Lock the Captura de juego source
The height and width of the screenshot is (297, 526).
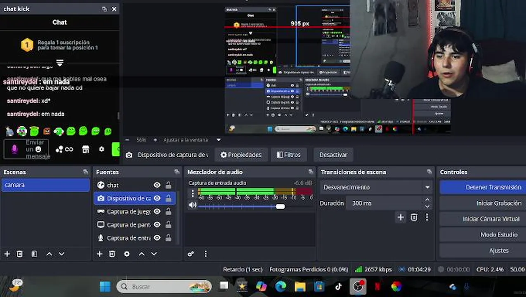168,212
